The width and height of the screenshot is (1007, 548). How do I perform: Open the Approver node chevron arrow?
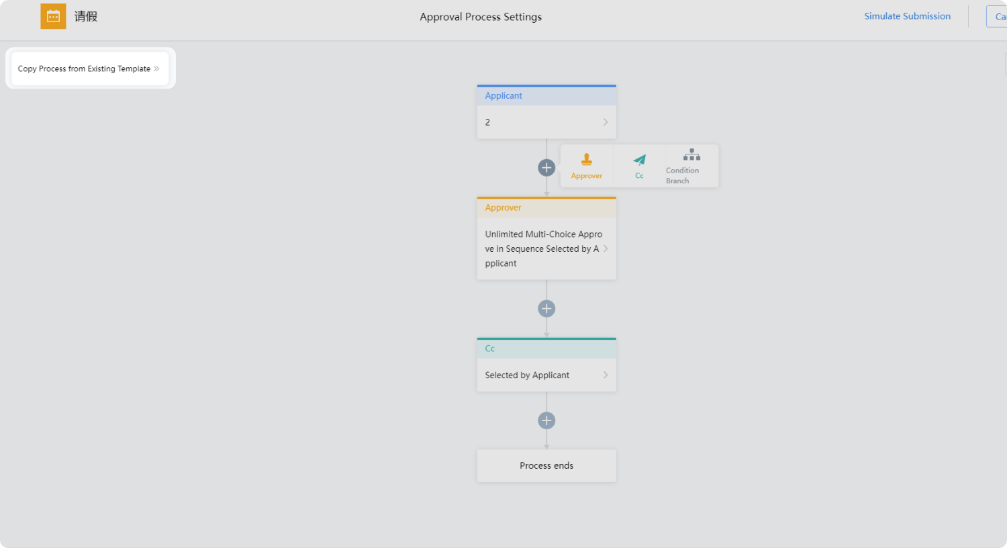click(606, 248)
